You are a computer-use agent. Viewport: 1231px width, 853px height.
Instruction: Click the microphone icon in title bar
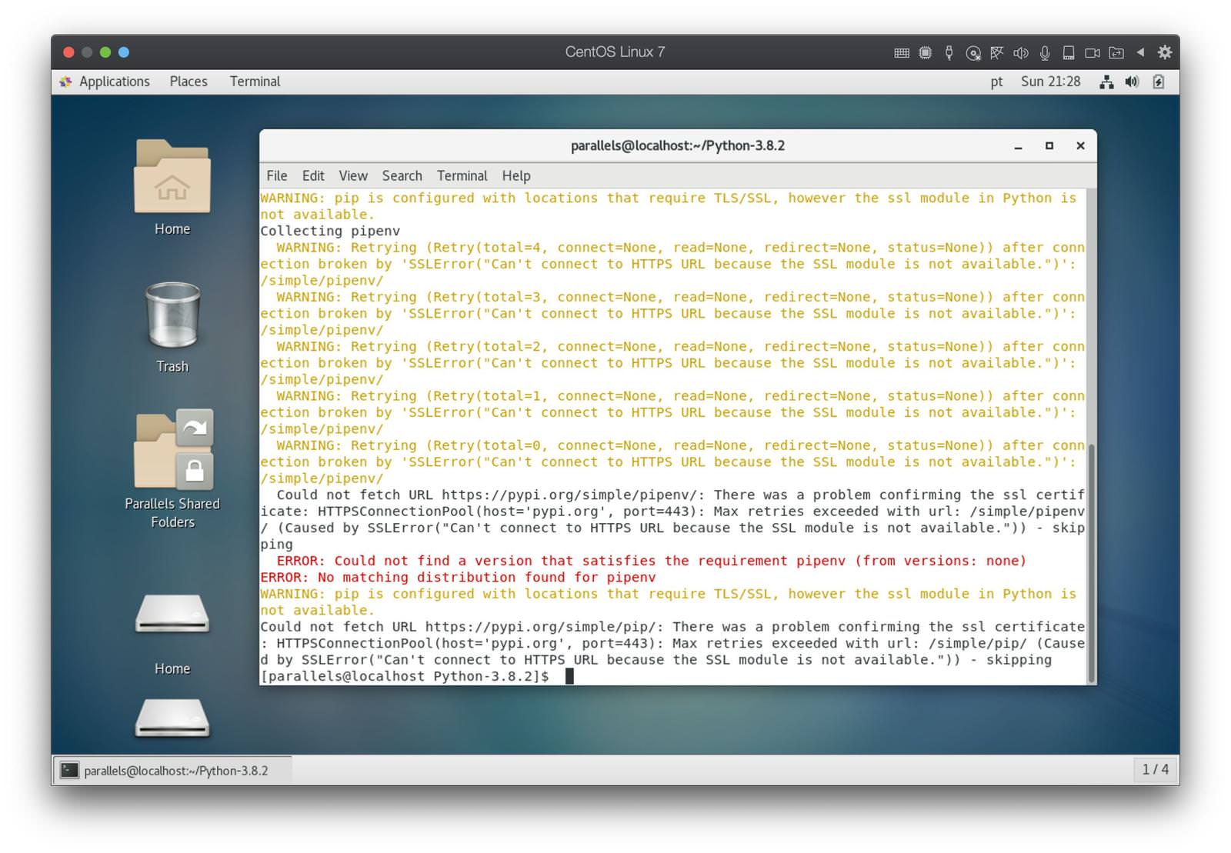(1045, 53)
